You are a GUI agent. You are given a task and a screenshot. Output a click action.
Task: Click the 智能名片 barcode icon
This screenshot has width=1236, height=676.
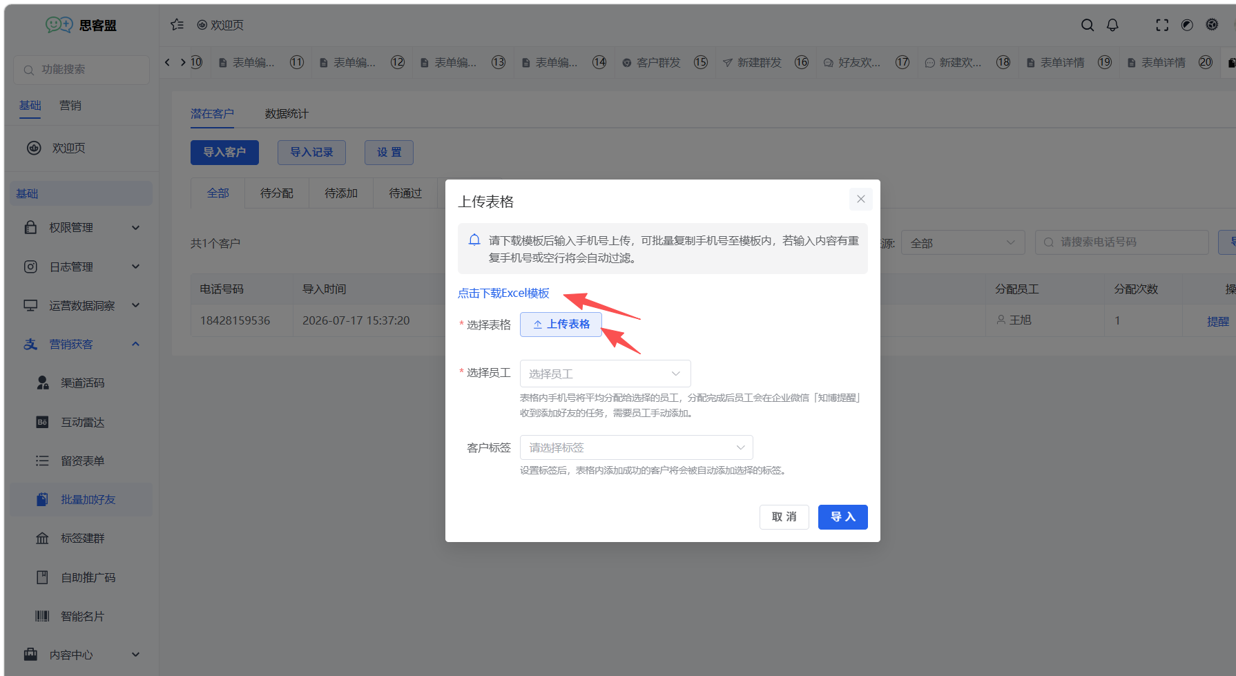[x=42, y=616]
